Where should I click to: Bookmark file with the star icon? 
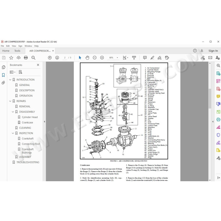coord(11,58)
